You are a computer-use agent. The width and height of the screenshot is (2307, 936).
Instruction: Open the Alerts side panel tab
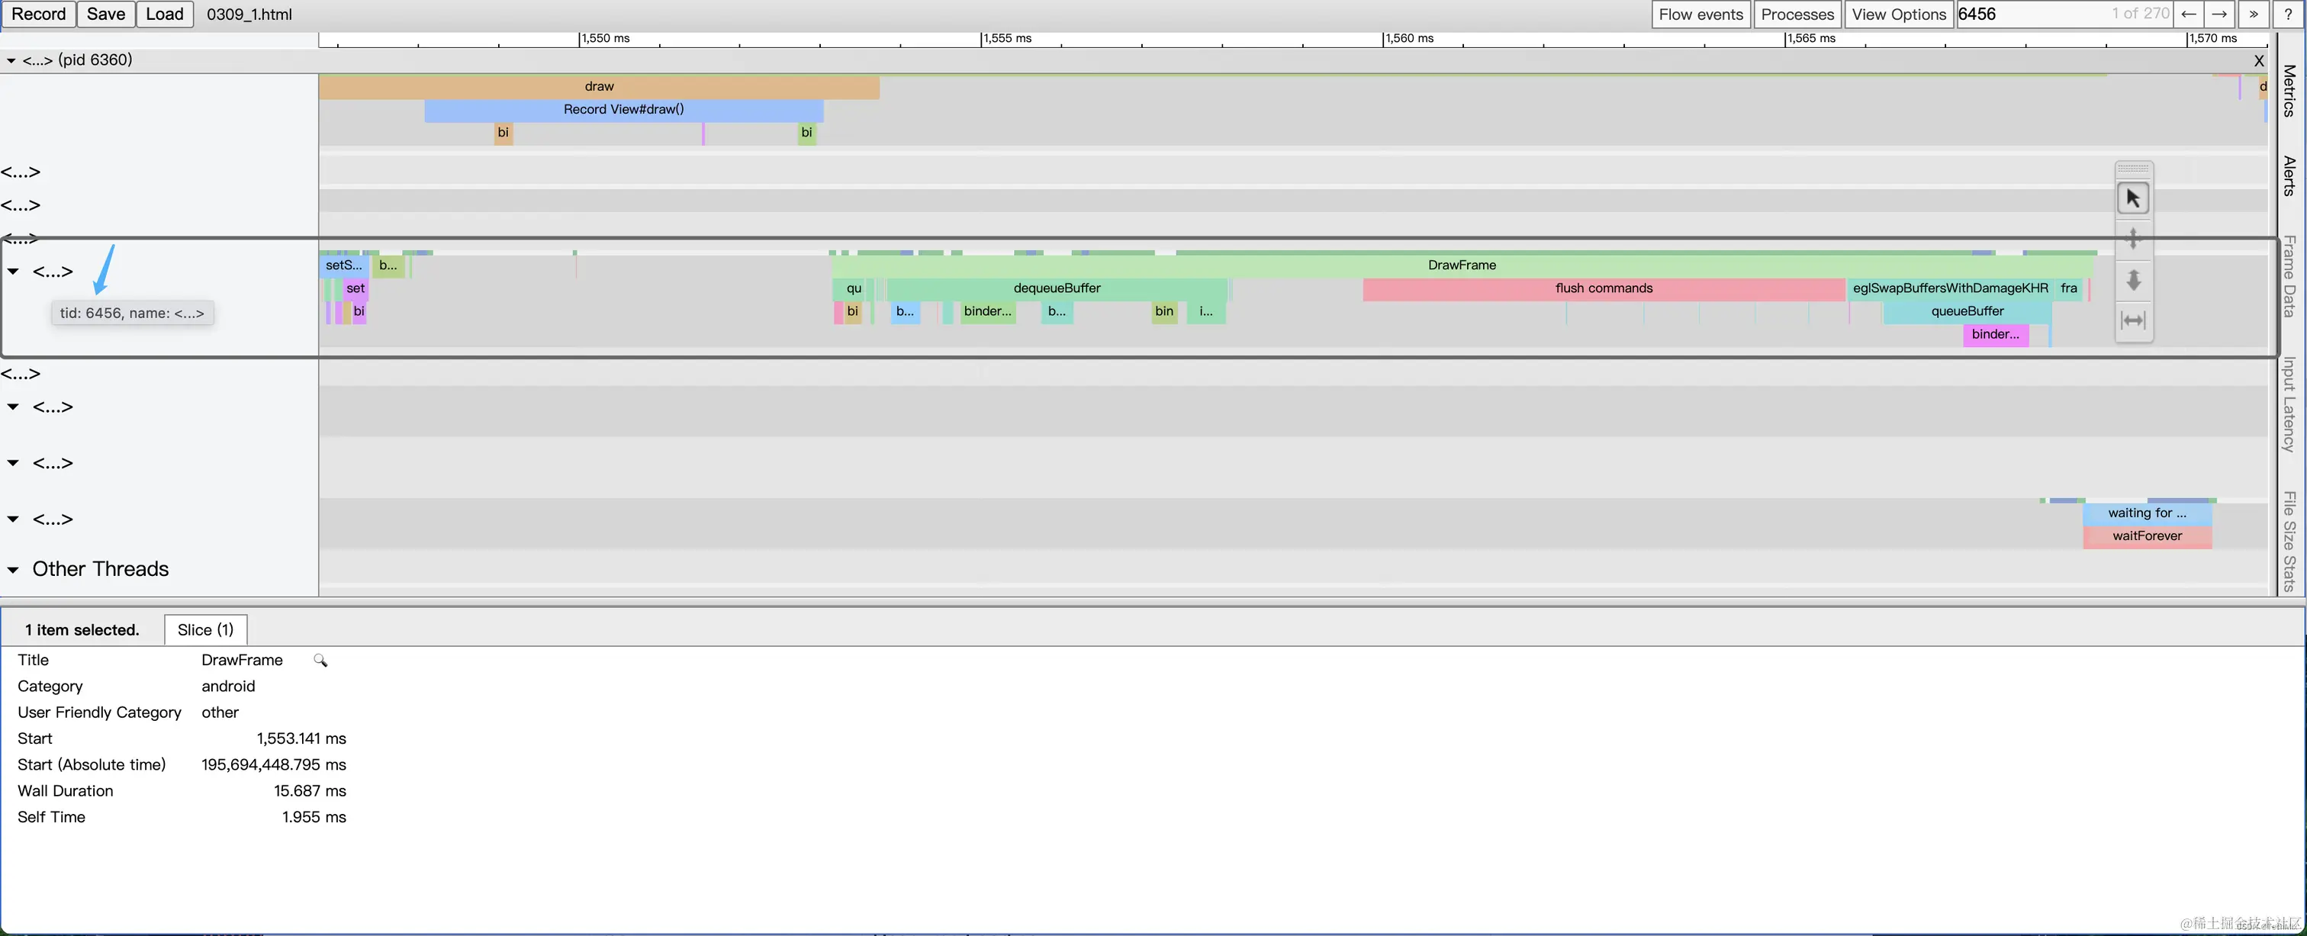(2289, 175)
